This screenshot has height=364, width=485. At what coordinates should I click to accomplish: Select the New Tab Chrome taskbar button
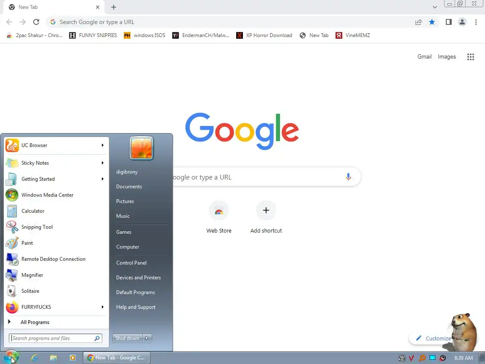tap(117, 358)
